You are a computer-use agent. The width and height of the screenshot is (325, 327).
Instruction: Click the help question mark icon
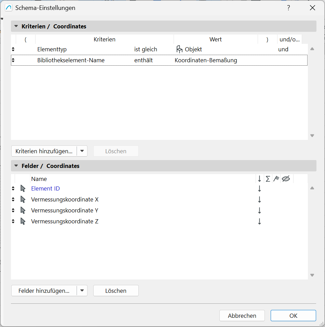click(288, 8)
